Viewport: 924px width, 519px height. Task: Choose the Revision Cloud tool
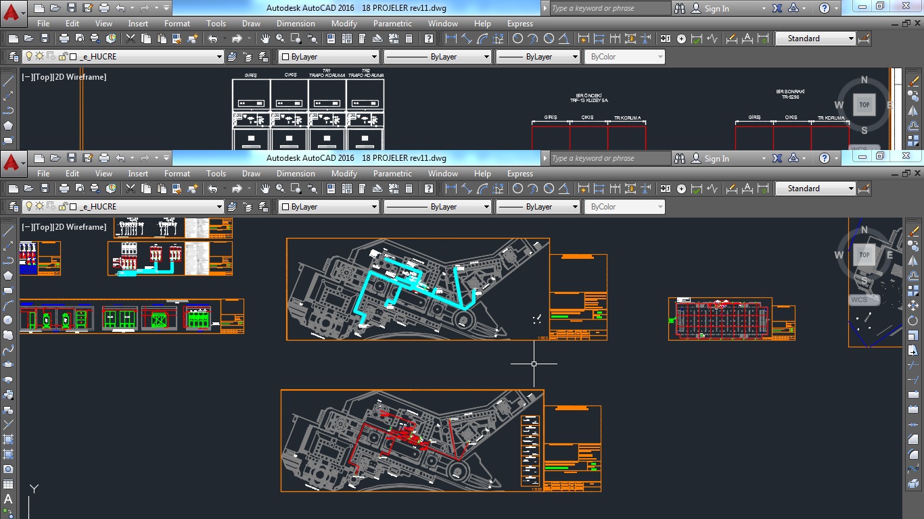click(8, 335)
